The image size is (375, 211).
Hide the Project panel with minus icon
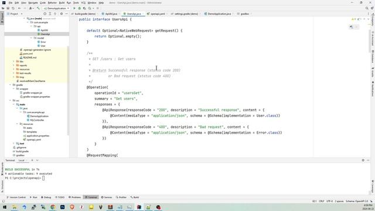click(66, 14)
